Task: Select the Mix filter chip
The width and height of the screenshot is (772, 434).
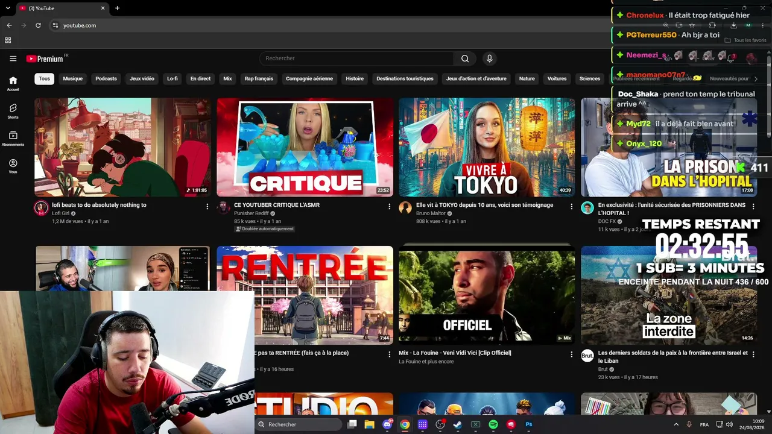Action: click(227, 78)
